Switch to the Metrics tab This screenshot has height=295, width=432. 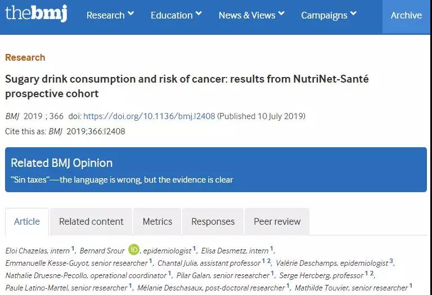[157, 221]
